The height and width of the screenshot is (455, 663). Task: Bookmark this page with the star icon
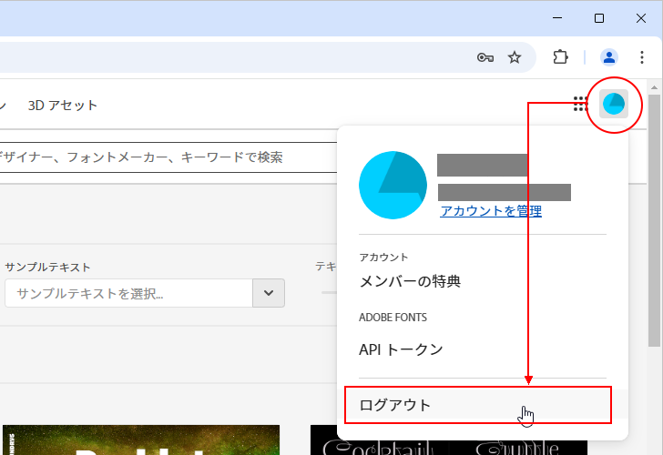pos(515,57)
